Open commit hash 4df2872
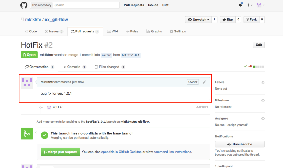This screenshot has height=168, width=283. [202, 107]
